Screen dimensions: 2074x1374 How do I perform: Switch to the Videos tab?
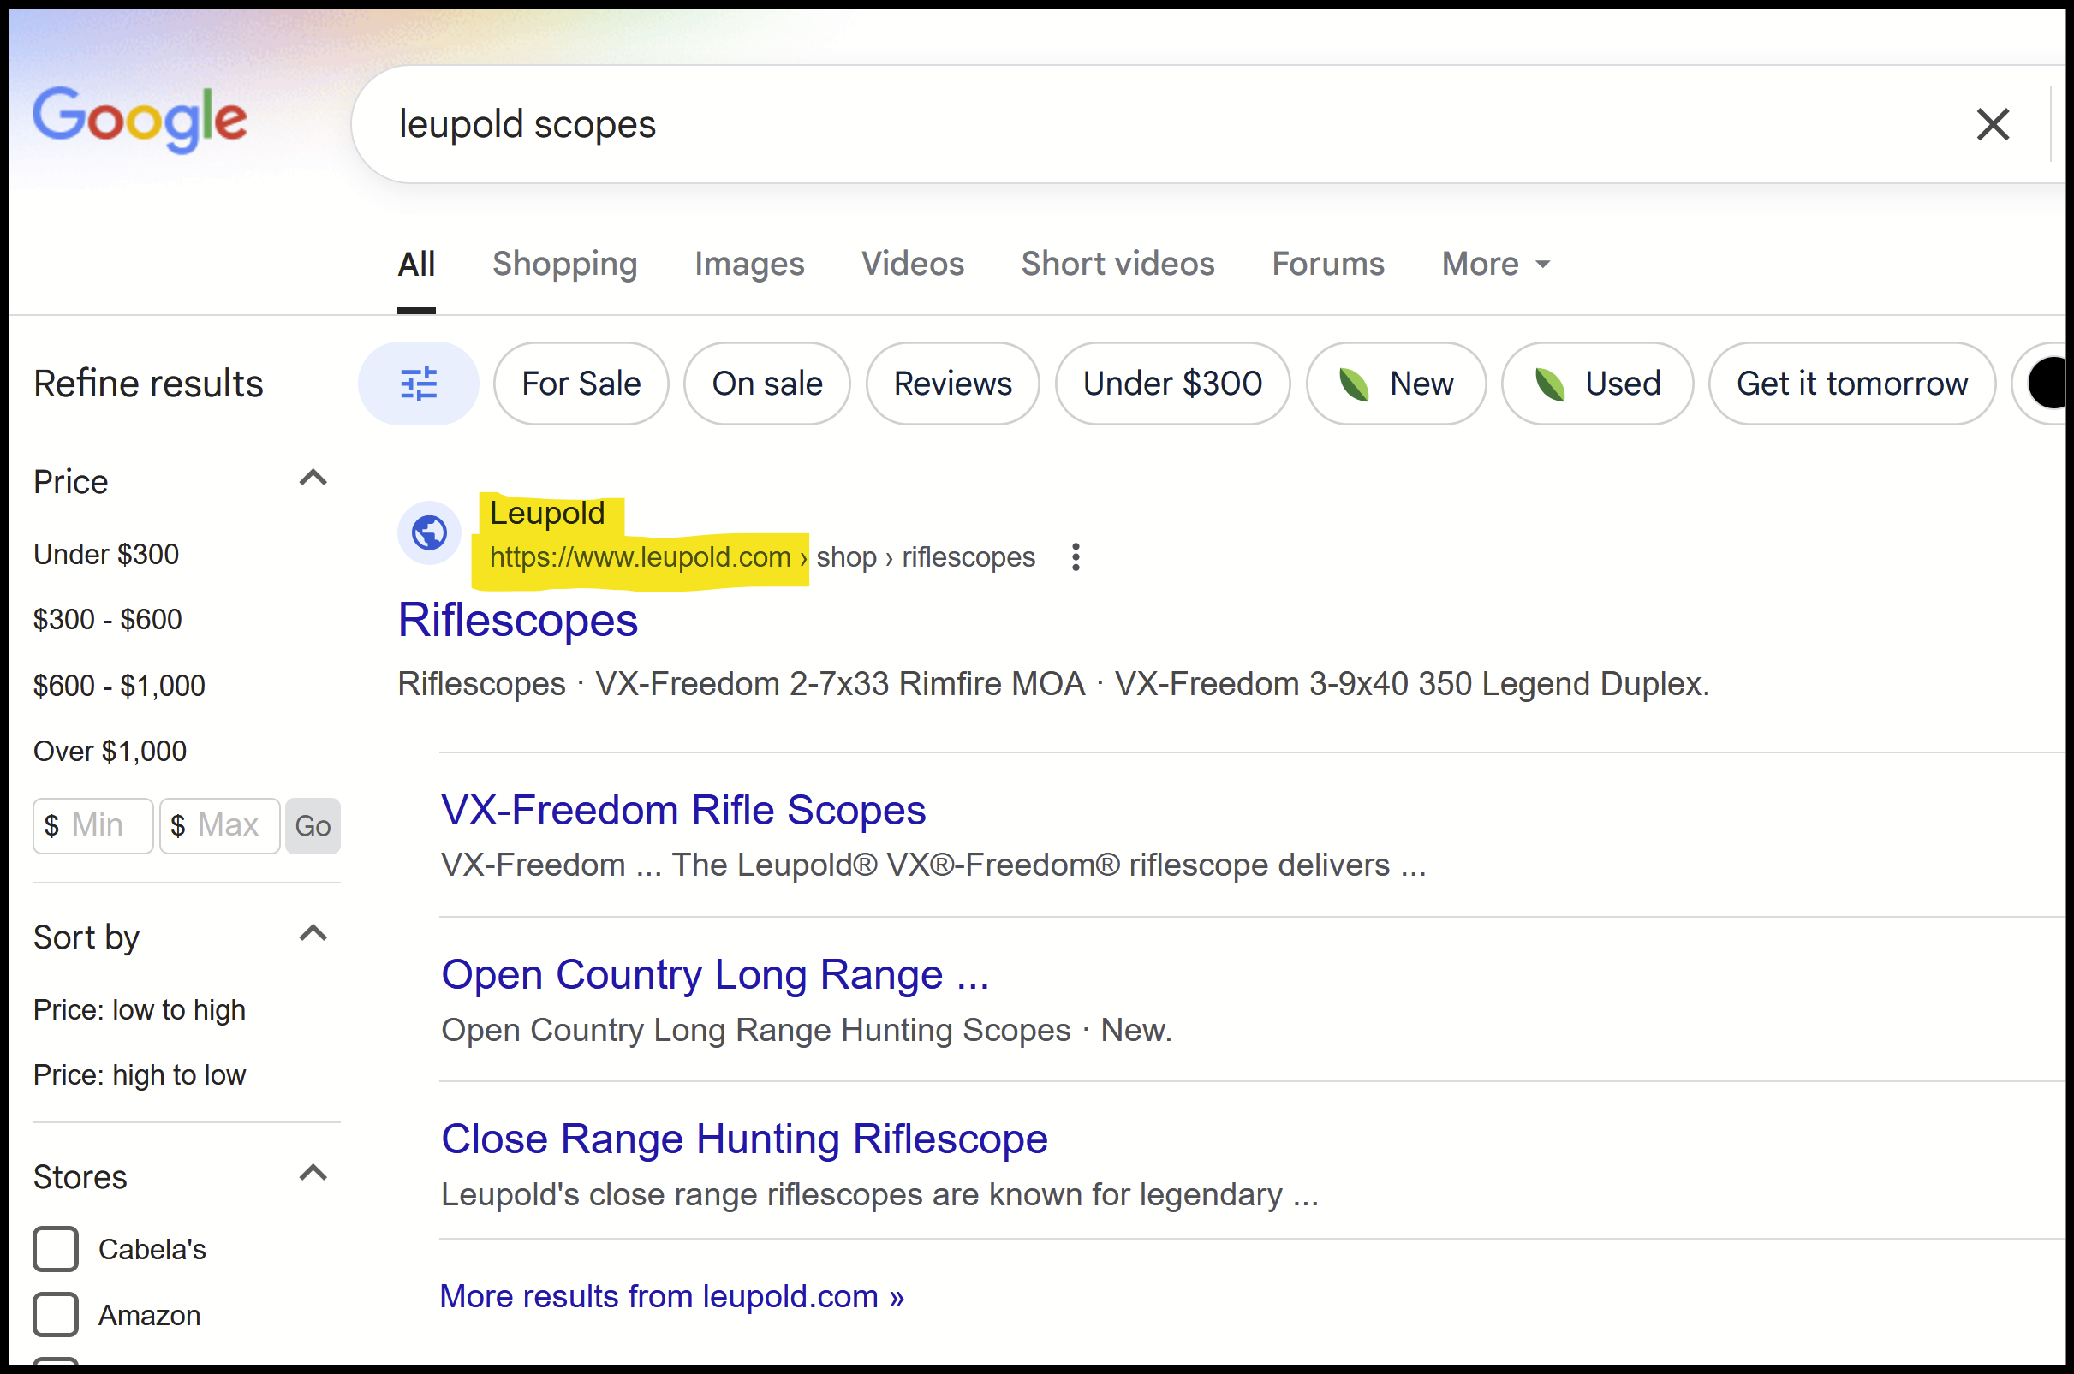click(913, 264)
